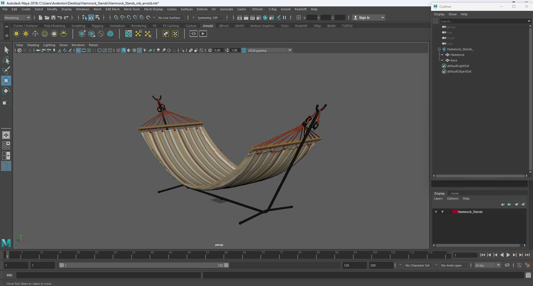This screenshot has height=286, width=533.
Task: Open the viewport Shading menu
Action: (33, 45)
